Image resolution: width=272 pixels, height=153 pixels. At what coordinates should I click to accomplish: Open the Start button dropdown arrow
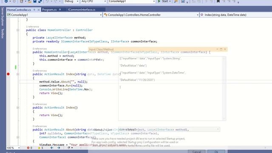point(170,1)
